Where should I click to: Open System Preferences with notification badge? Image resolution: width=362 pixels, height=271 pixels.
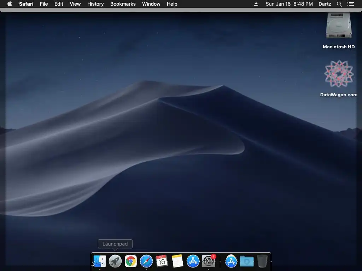(209, 261)
